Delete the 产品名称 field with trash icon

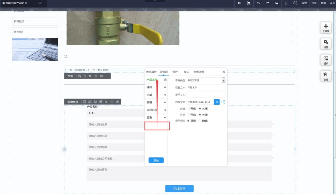coord(165,80)
